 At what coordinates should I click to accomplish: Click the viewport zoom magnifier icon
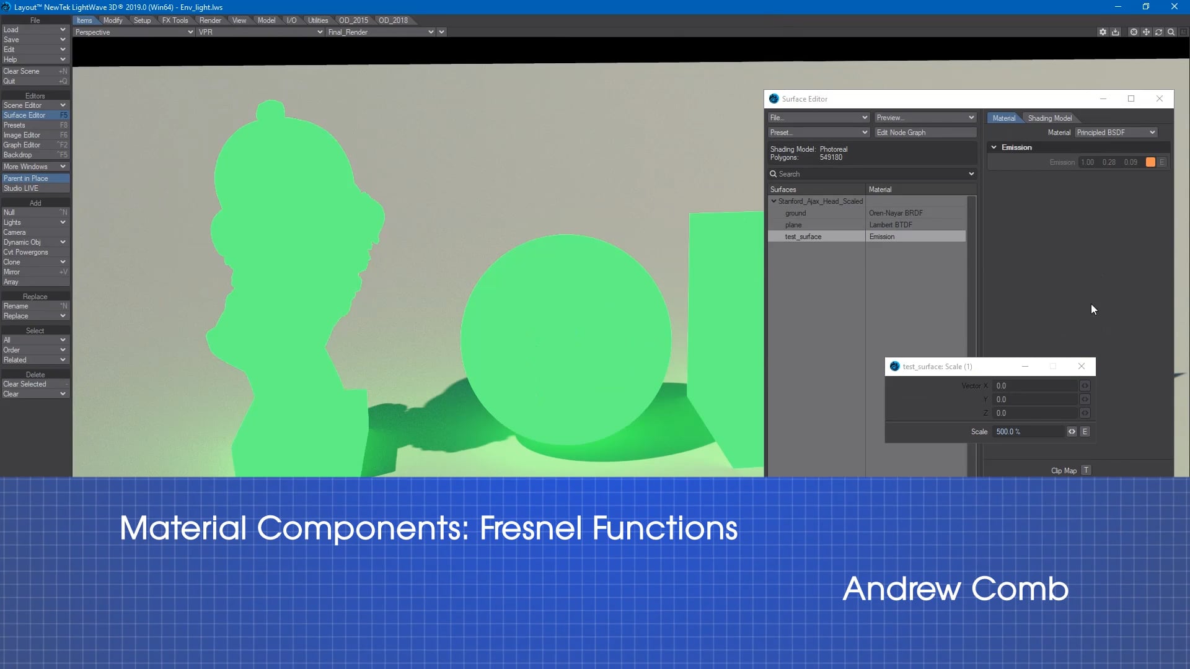(1171, 32)
